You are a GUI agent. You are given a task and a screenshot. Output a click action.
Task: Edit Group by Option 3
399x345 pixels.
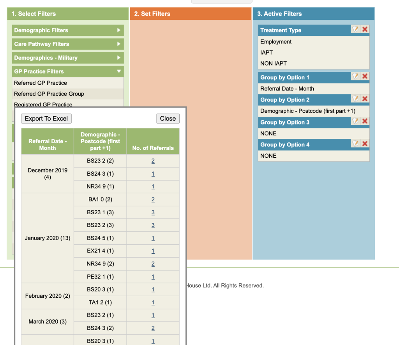(x=355, y=121)
